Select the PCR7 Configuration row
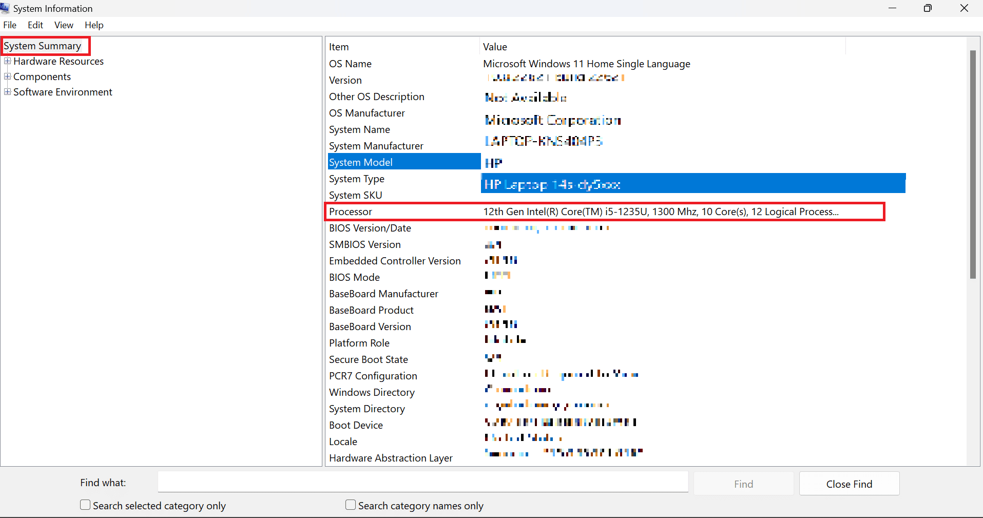The height and width of the screenshot is (518, 983). coord(616,376)
